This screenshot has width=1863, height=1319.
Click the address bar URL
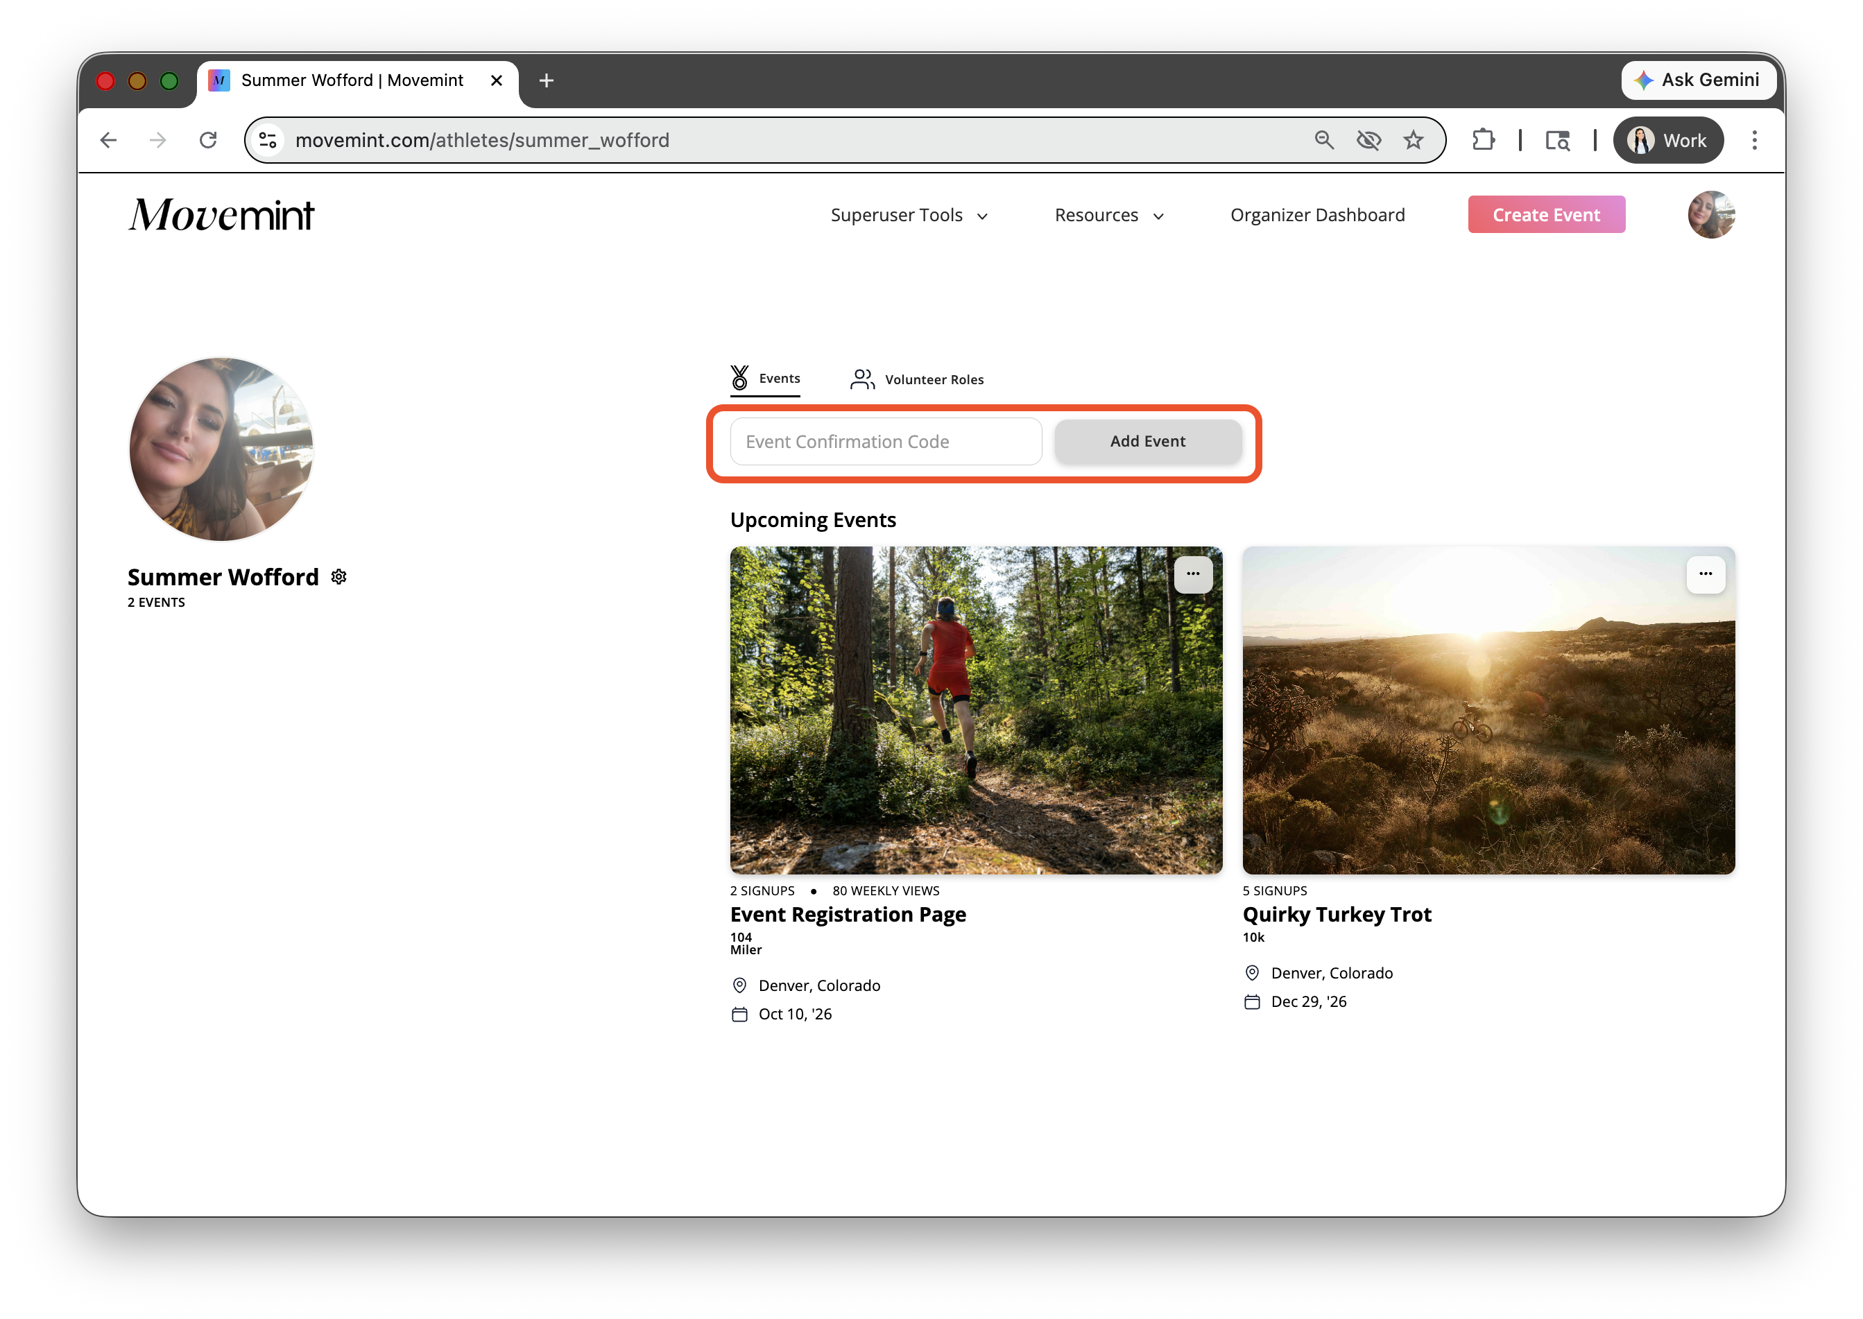[483, 141]
